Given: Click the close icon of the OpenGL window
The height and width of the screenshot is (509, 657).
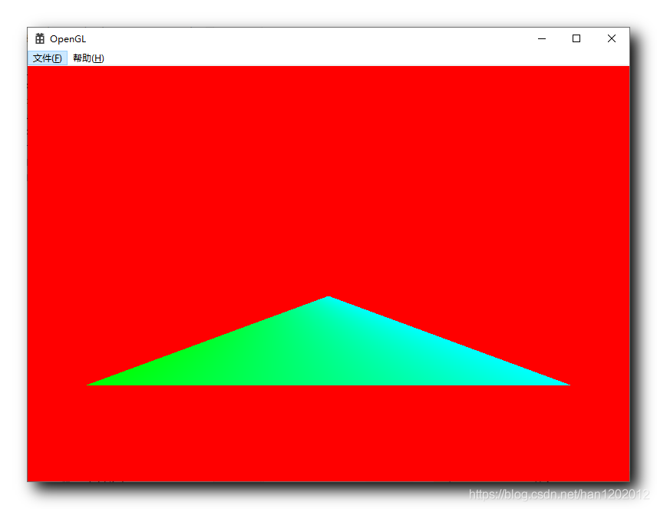Looking at the screenshot, I should pos(612,38).
